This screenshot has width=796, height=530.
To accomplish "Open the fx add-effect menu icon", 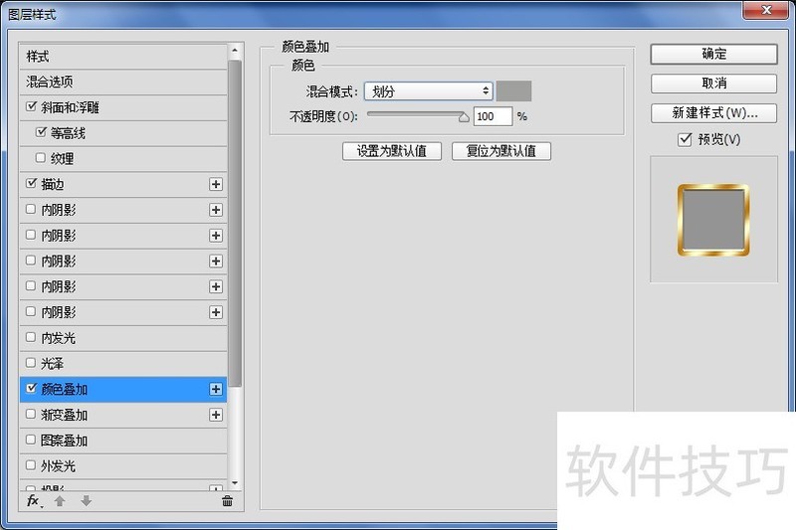I will click(x=34, y=501).
